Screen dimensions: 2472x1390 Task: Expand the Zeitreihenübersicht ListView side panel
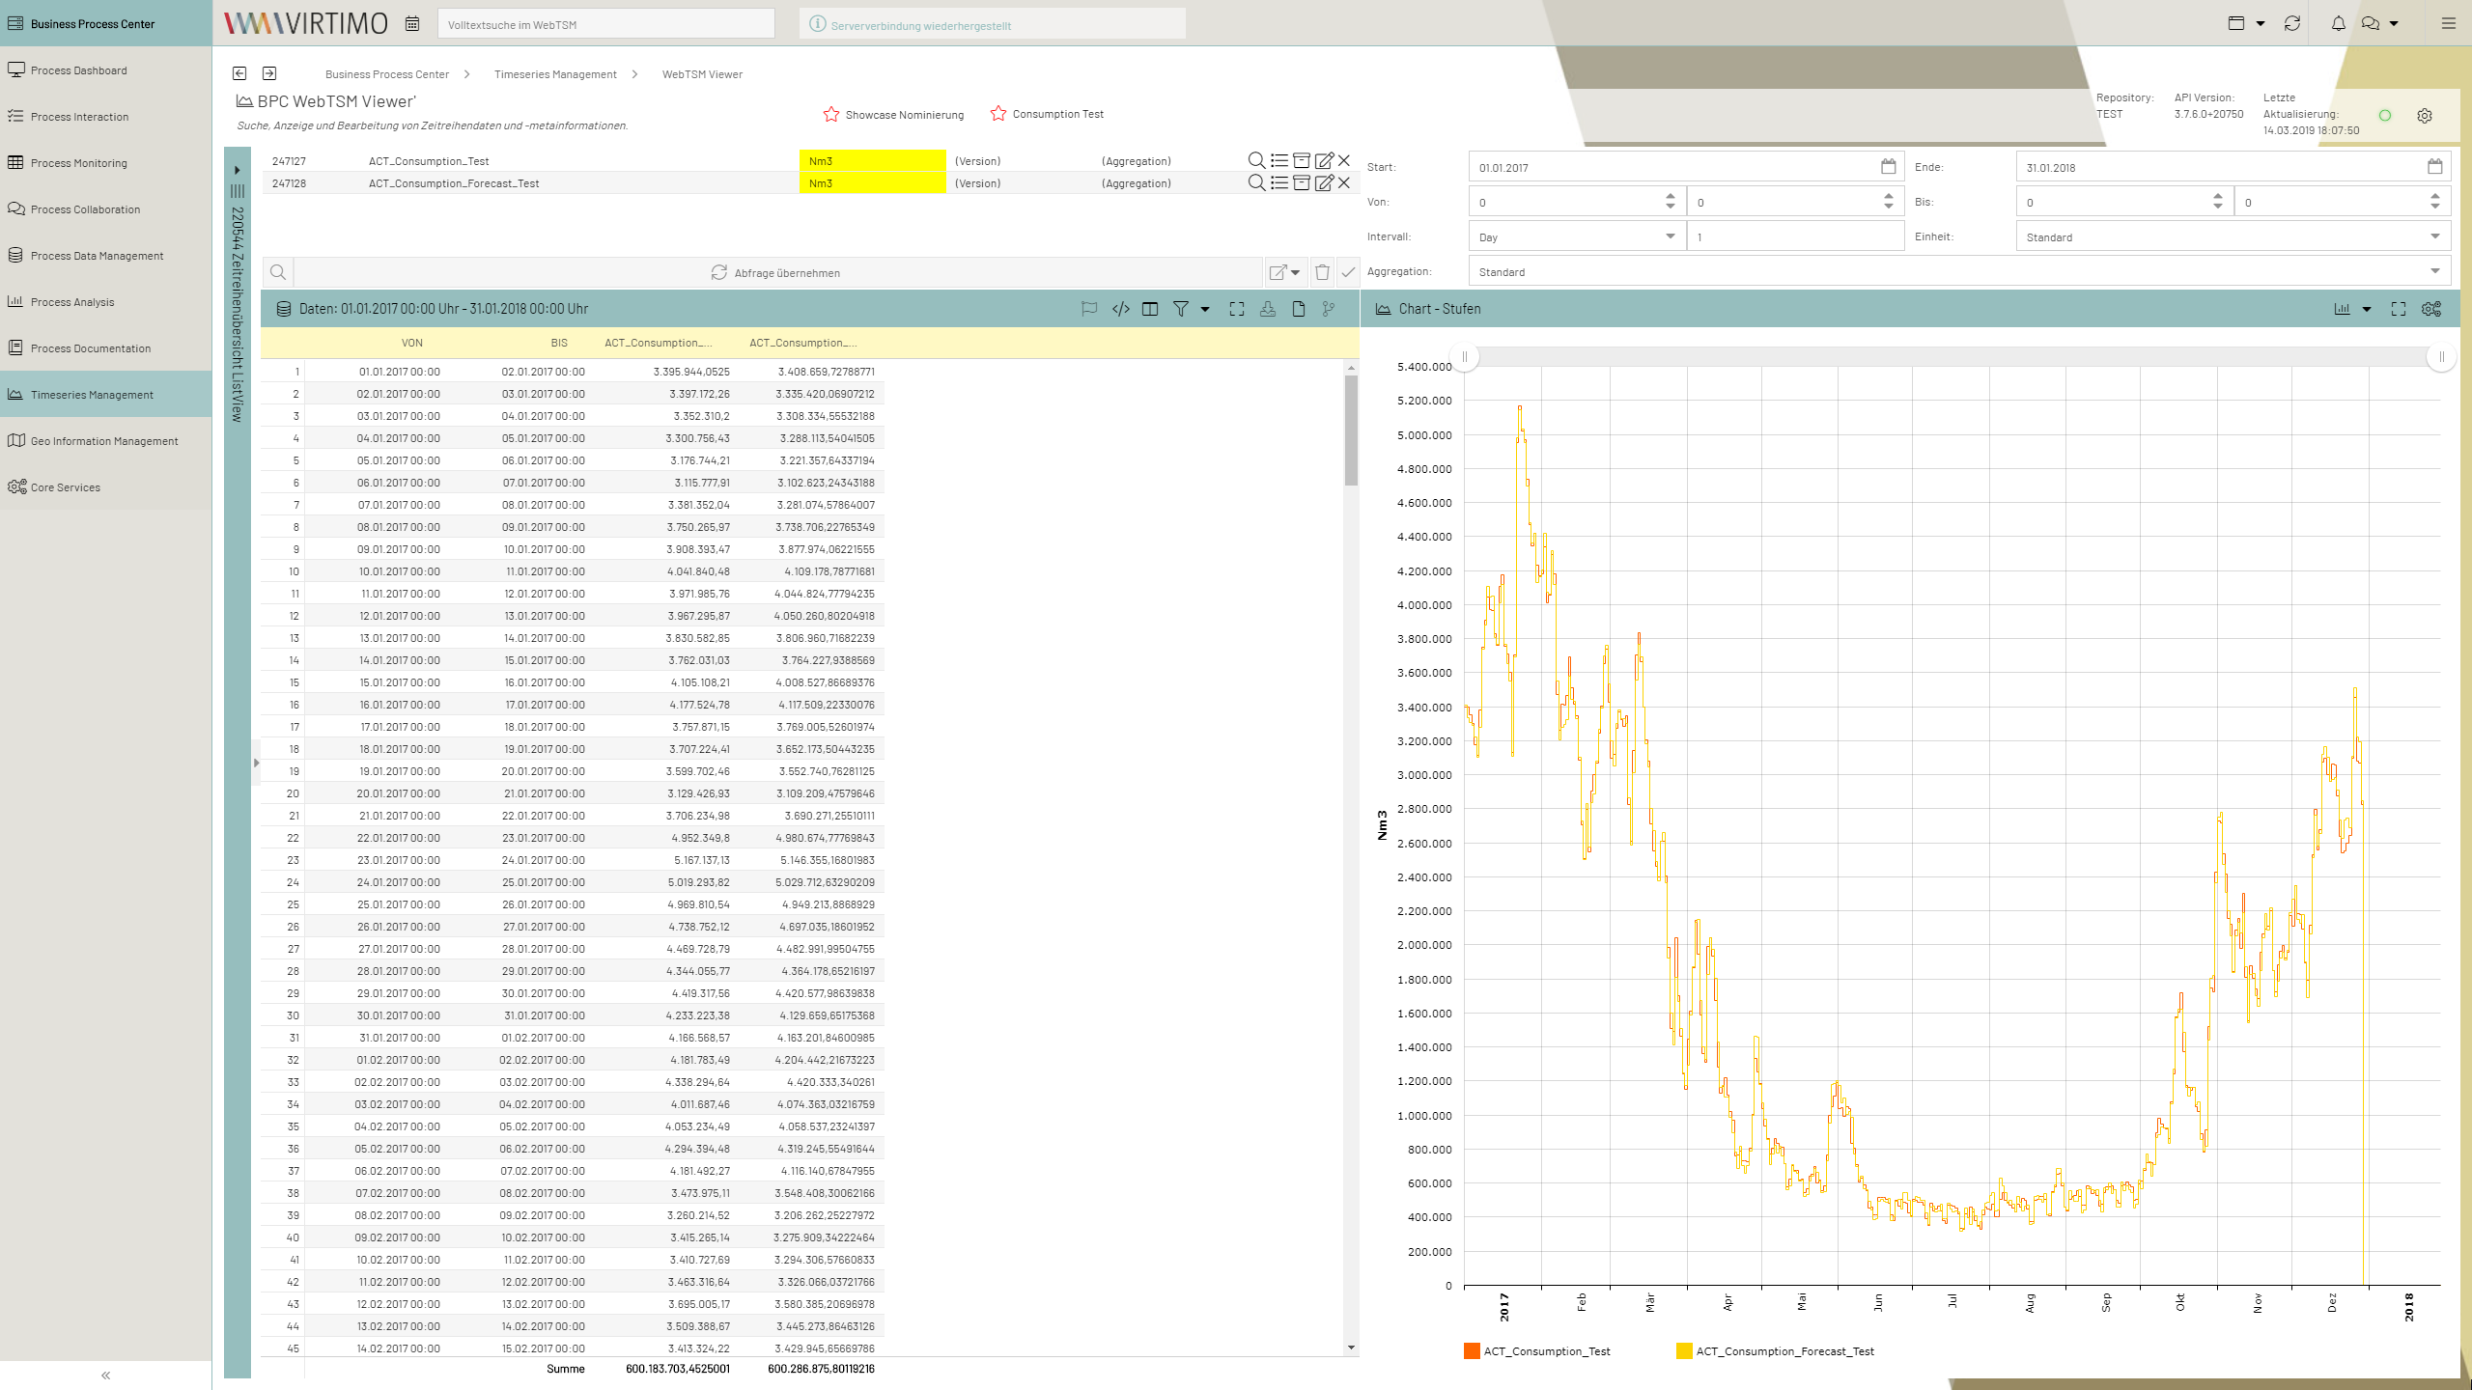[x=237, y=170]
